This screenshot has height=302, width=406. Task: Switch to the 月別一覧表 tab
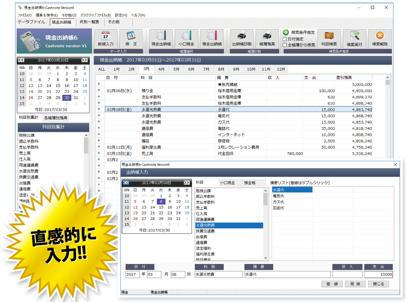tap(89, 22)
